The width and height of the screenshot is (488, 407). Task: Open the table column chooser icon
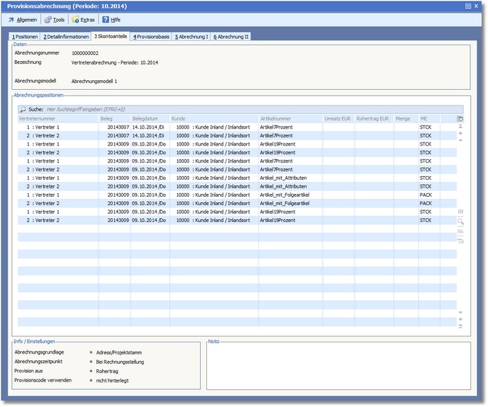point(461,119)
